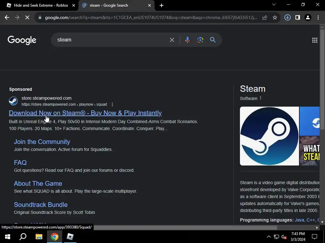Click the forward navigation arrow
This screenshot has width=325, height=243.
17,18
